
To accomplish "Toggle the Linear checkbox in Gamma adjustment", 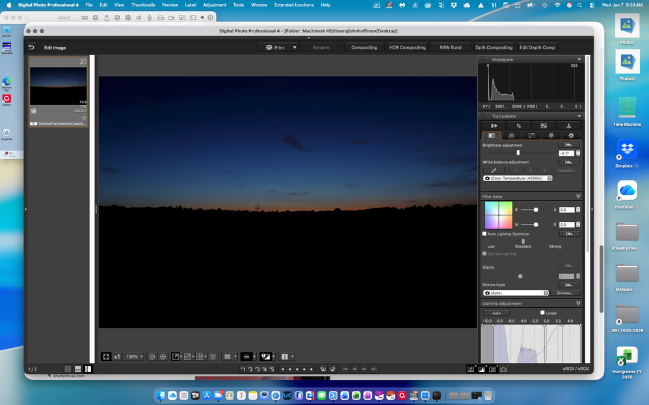I will (x=543, y=313).
